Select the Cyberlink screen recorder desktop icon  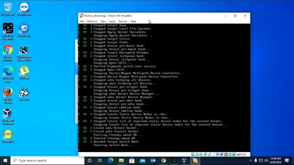tap(8, 32)
